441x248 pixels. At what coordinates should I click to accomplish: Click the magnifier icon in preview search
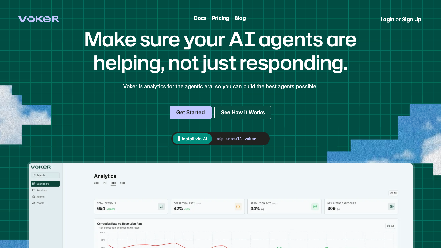tap(34, 175)
